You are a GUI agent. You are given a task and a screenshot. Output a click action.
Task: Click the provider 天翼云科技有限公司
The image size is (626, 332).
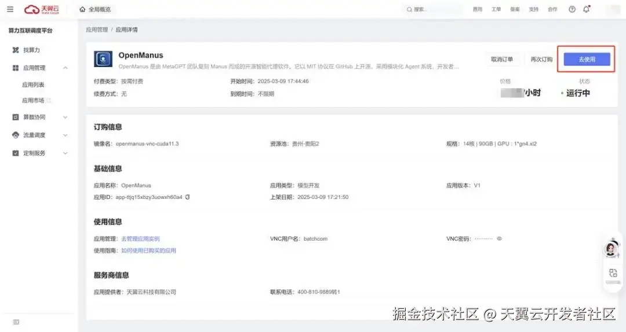(x=151, y=292)
